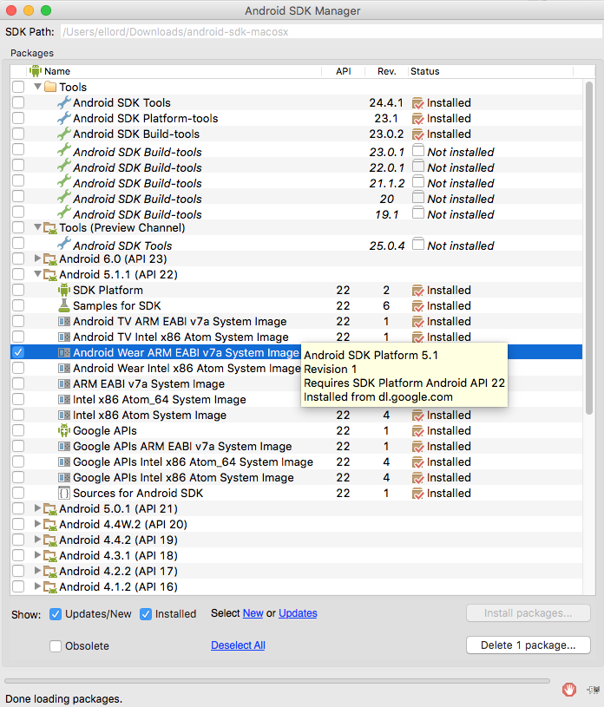Check the box for Google APIs row
604x707 pixels.
(x=18, y=430)
